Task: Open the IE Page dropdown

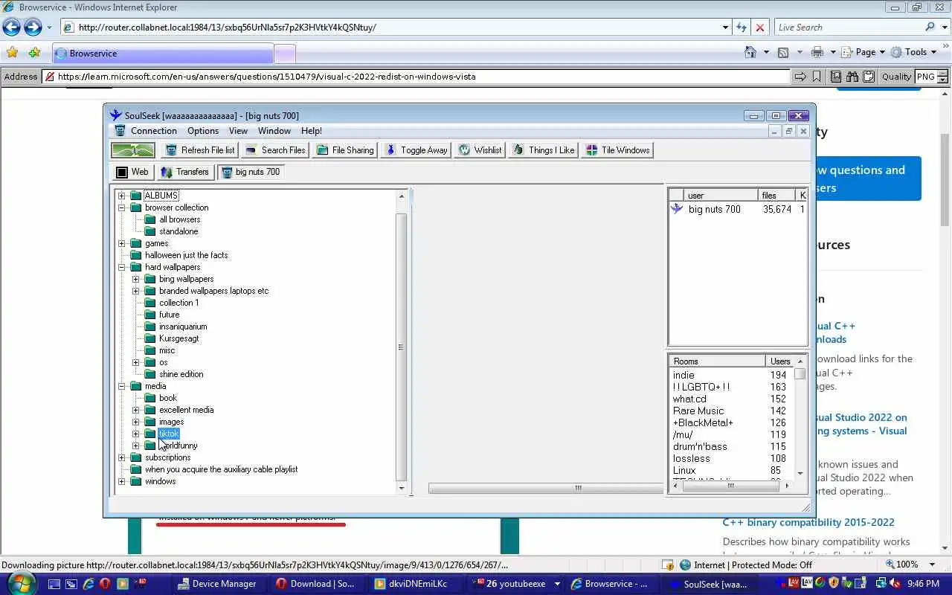Action: (863, 52)
